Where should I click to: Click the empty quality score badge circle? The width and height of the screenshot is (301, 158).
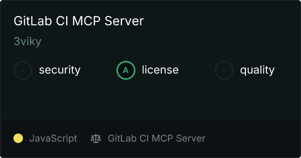click(224, 70)
